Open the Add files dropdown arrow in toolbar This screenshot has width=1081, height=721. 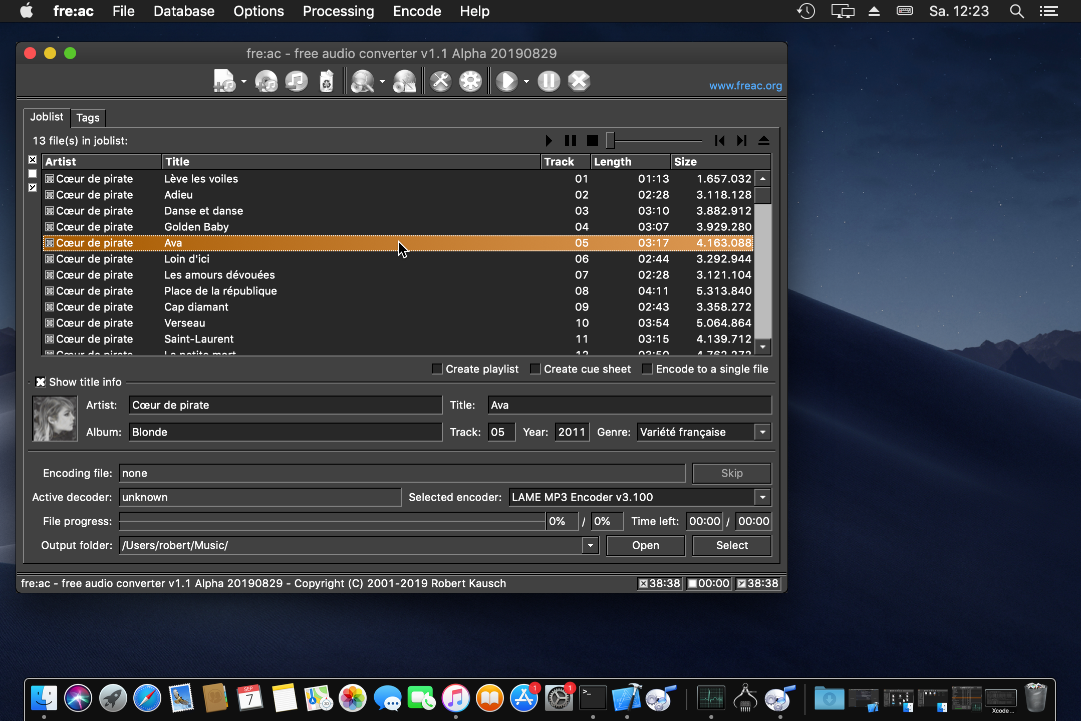click(244, 81)
